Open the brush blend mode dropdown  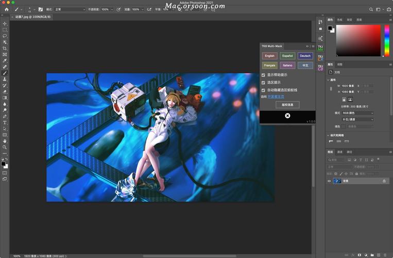pyautogui.click(x=70, y=9)
